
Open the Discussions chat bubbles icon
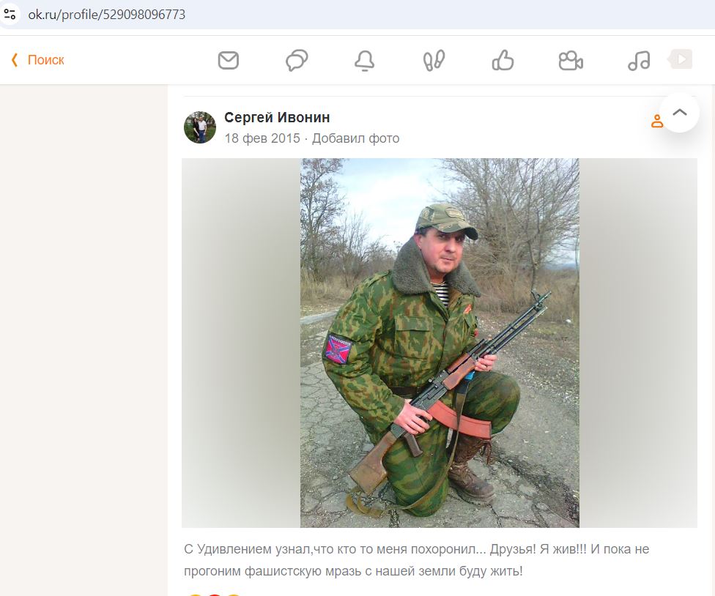297,60
